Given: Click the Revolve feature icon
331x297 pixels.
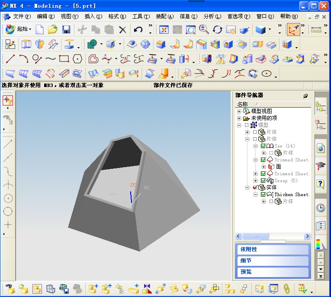Looking at the screenshot, I should [40, 44].
